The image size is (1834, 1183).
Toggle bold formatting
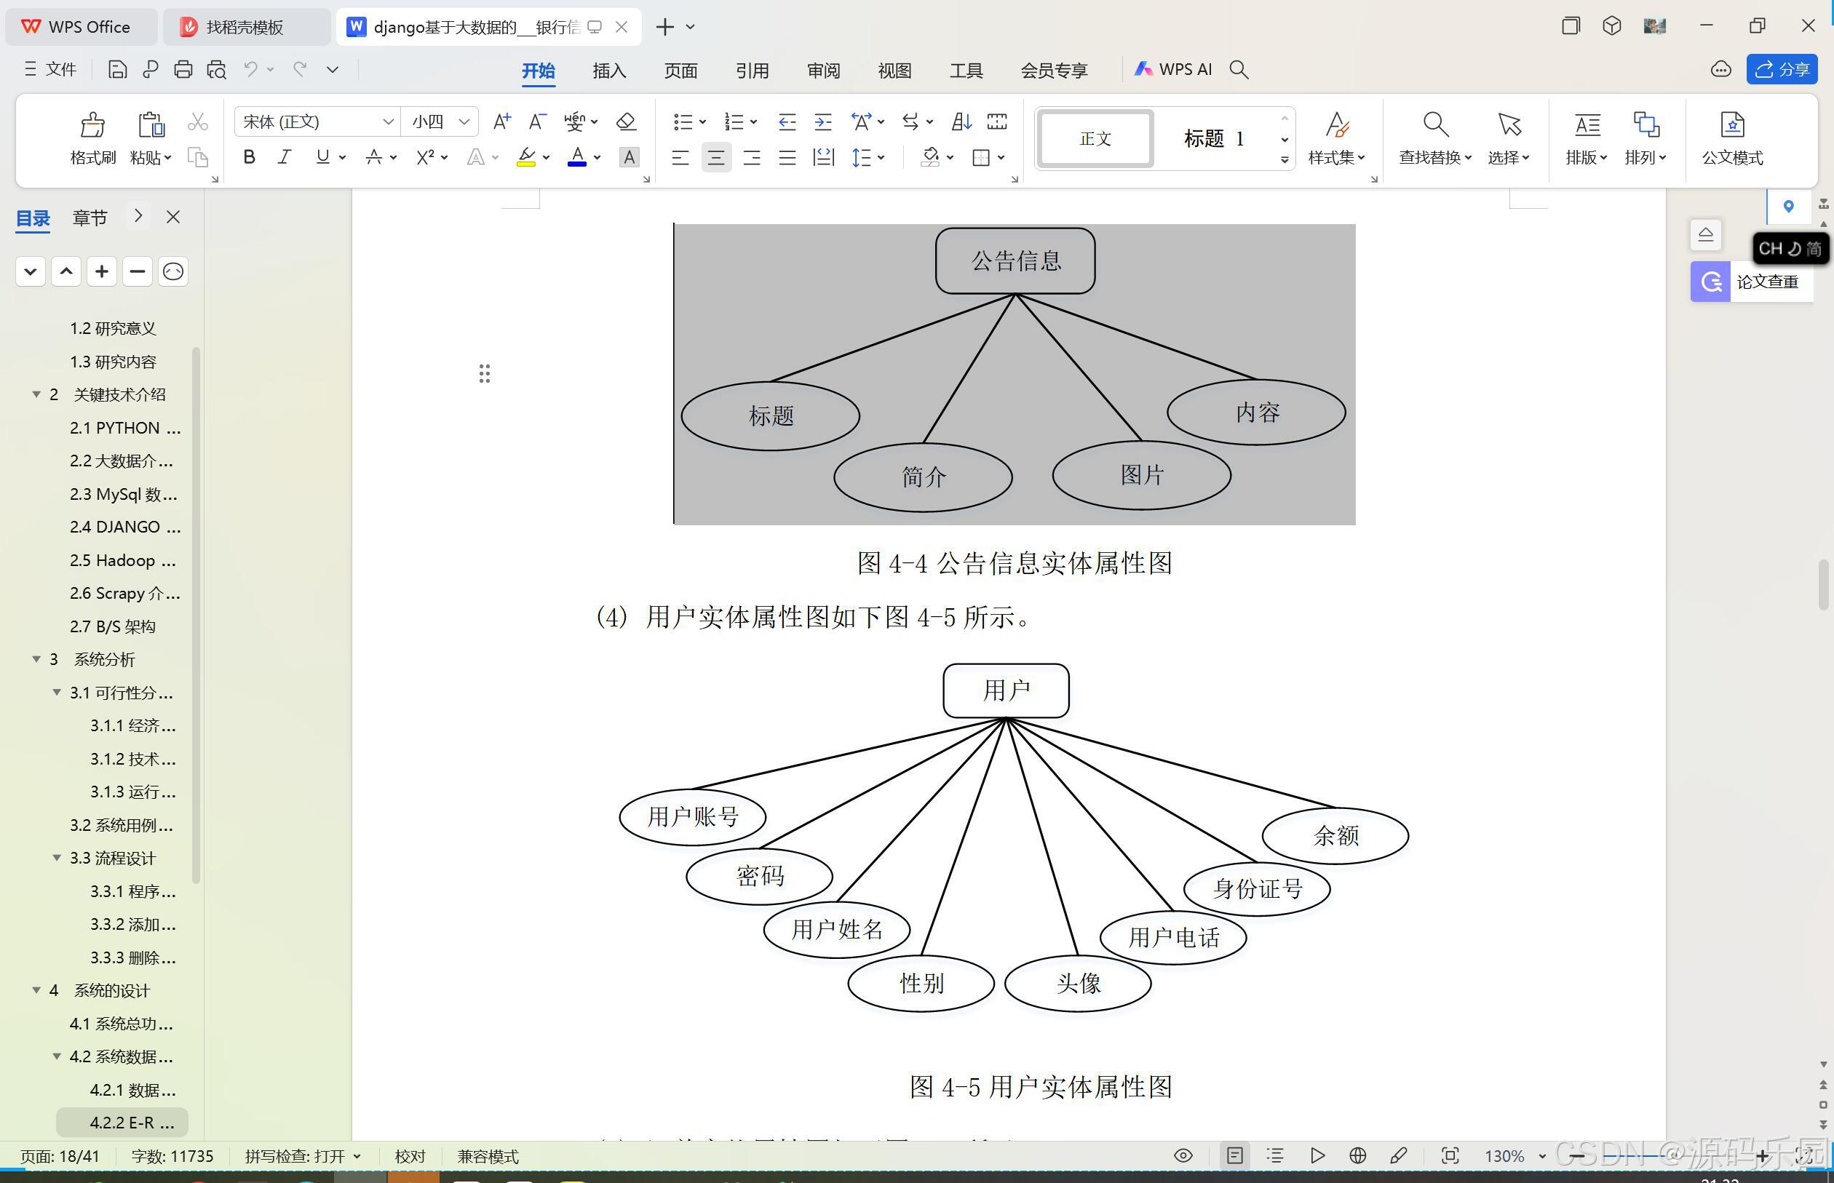pyautogui.click(x=248, y=156)
